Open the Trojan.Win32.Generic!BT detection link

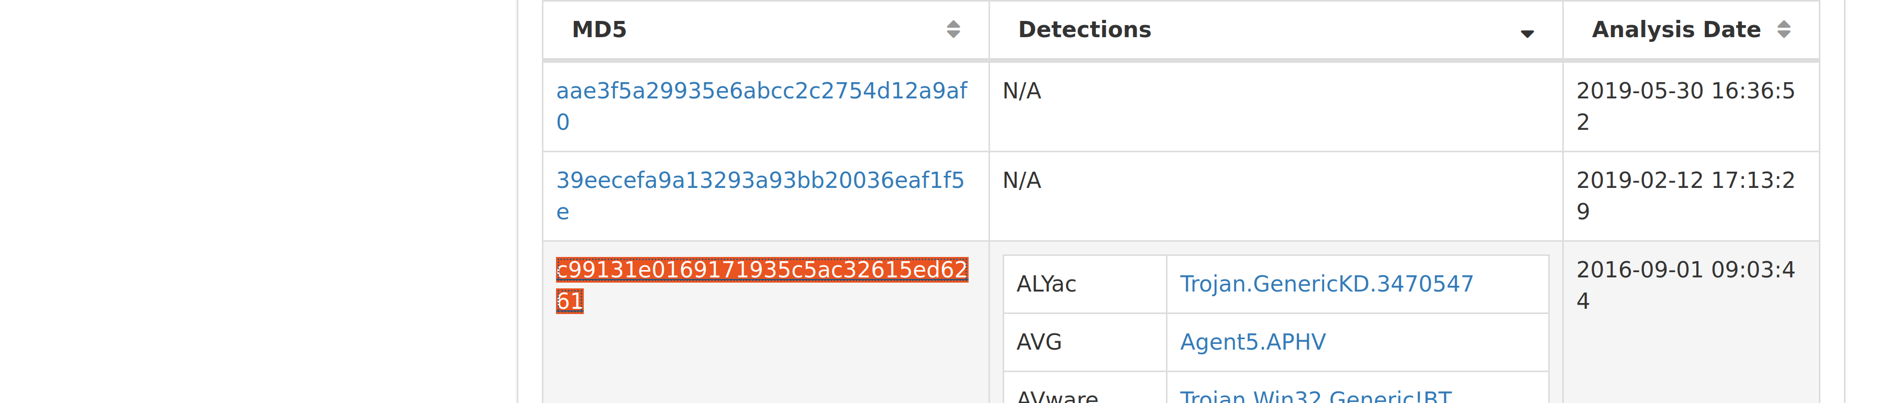coord(1315,396)
